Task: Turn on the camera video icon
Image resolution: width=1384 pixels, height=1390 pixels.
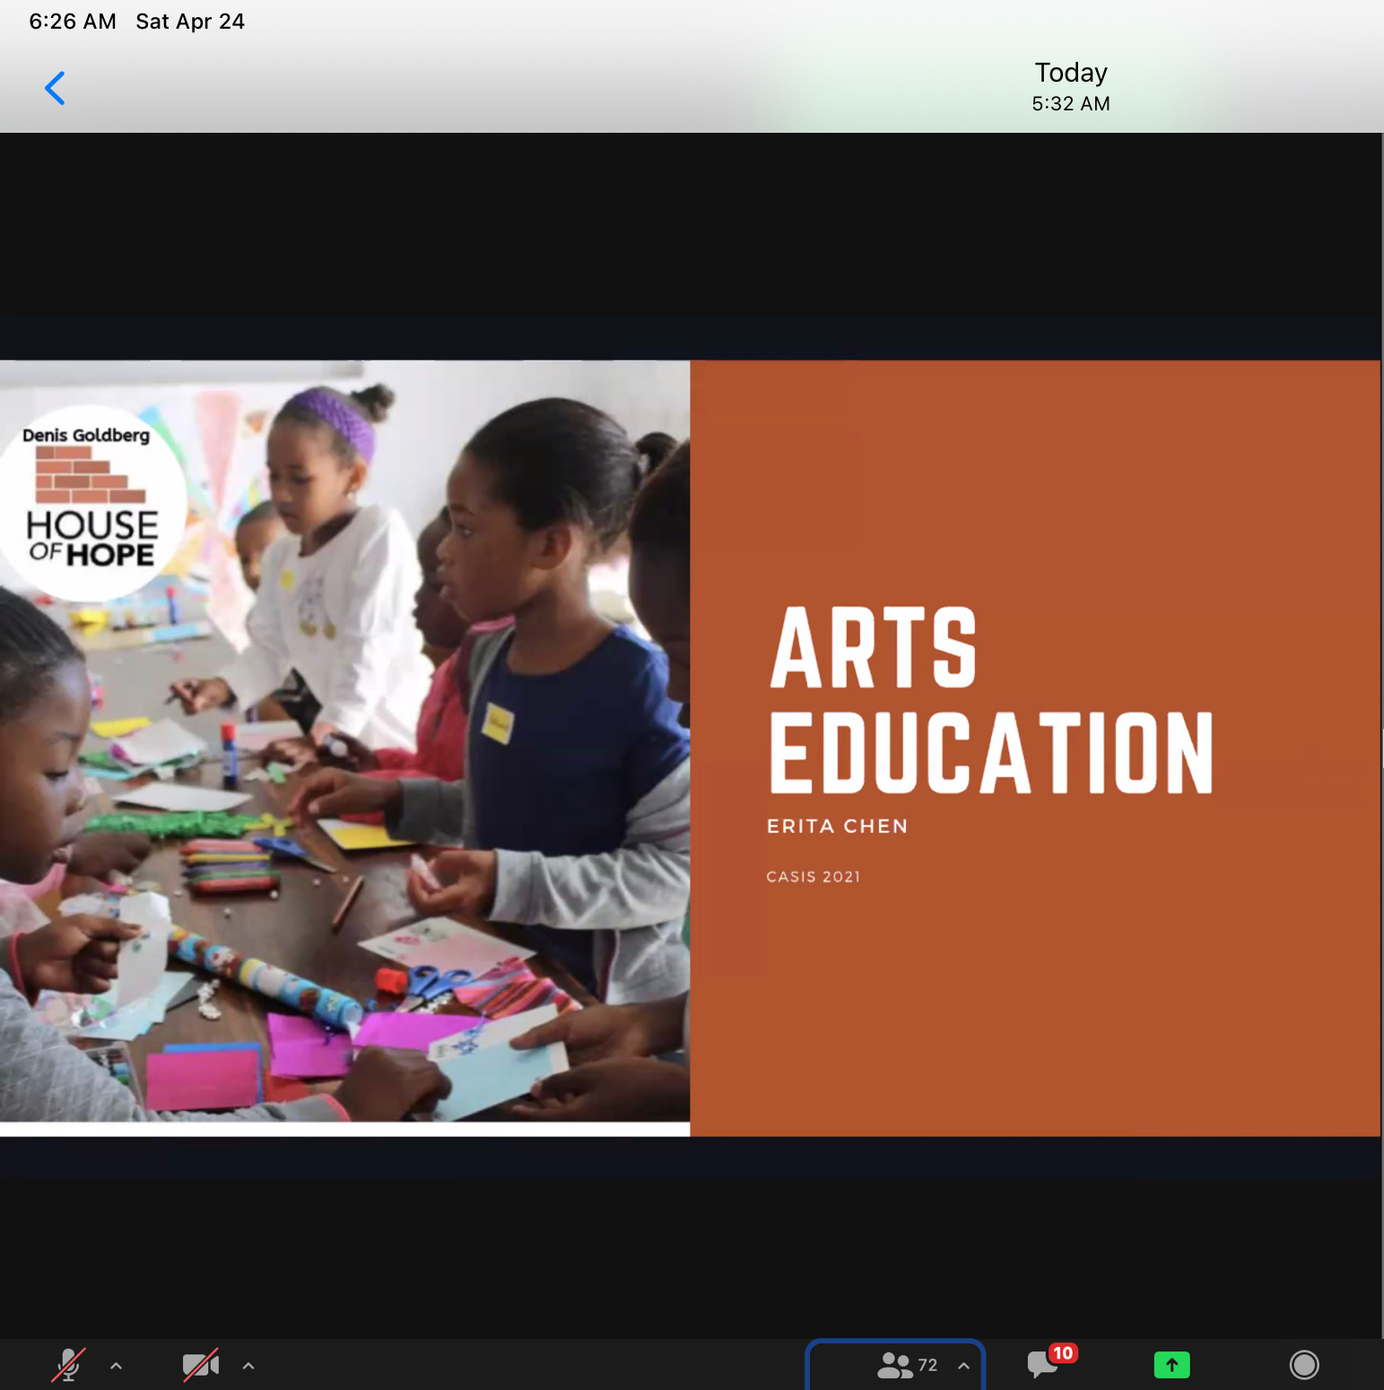Action: click(200, 1365)
